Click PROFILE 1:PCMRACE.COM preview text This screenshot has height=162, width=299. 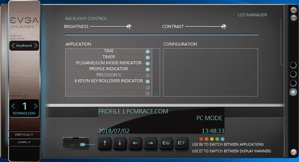point(133,111)
